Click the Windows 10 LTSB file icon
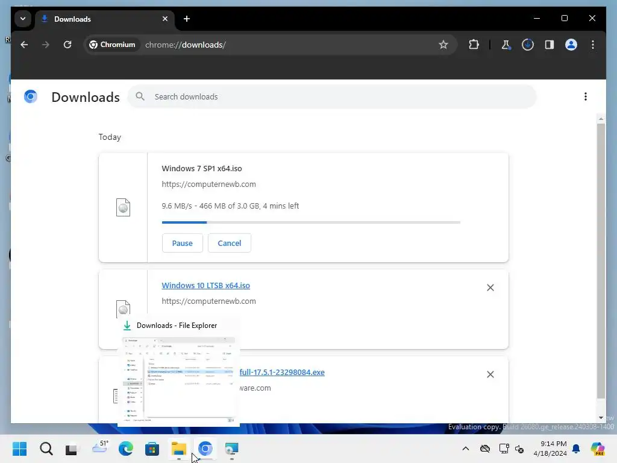Viewport: 617px width, 463px height. coord(123,309)
